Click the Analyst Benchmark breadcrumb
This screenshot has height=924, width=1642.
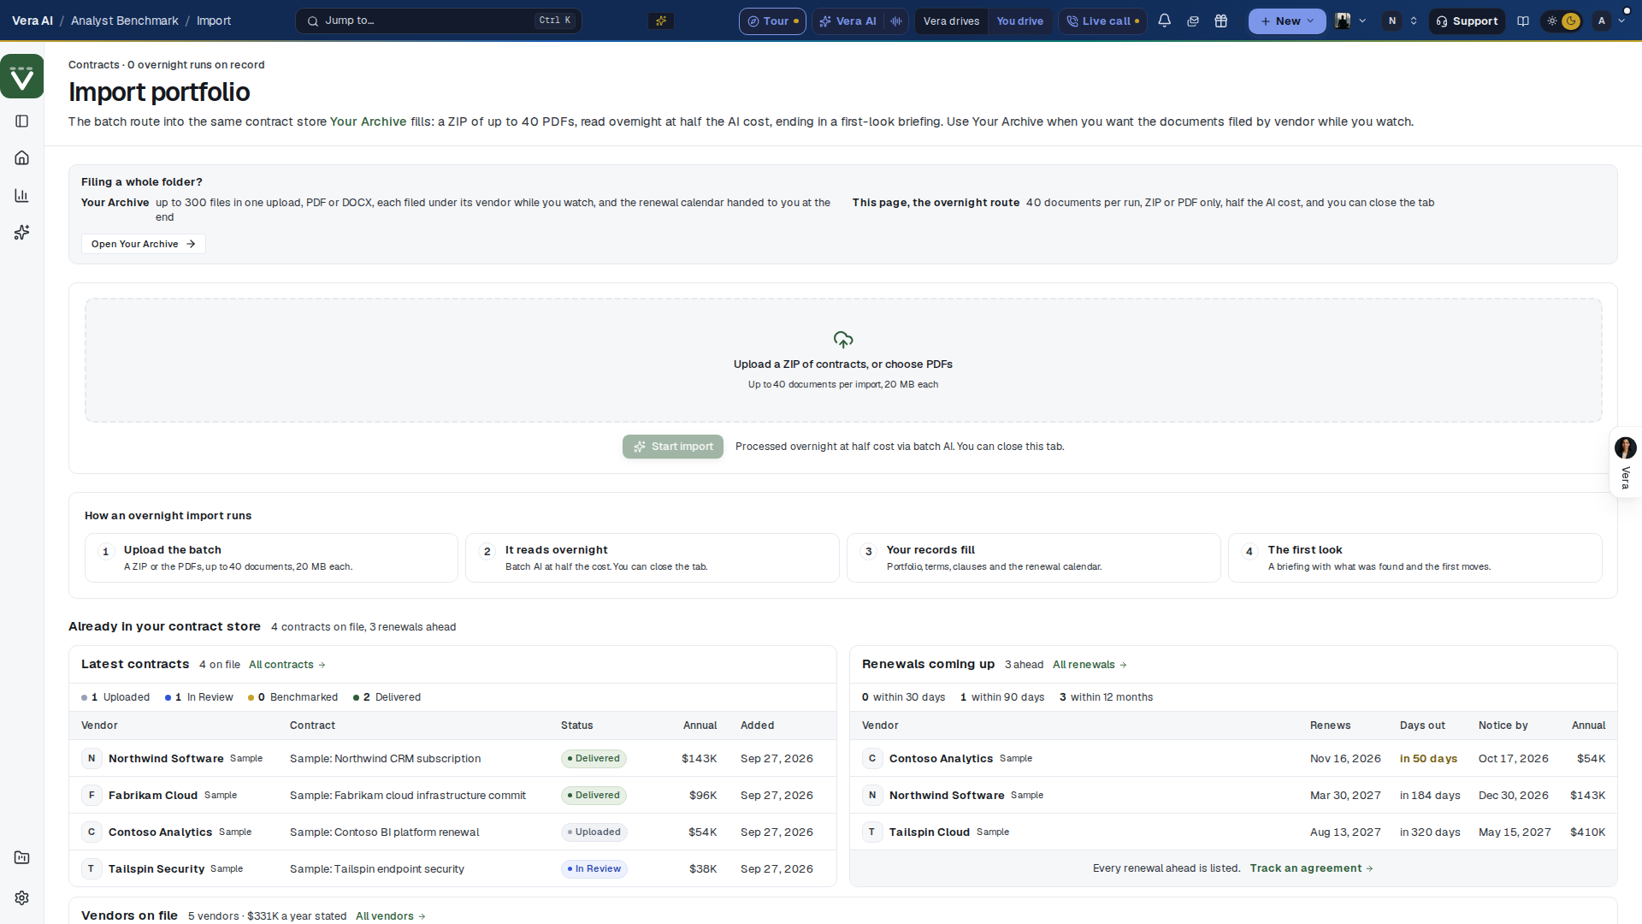point(125,21)
